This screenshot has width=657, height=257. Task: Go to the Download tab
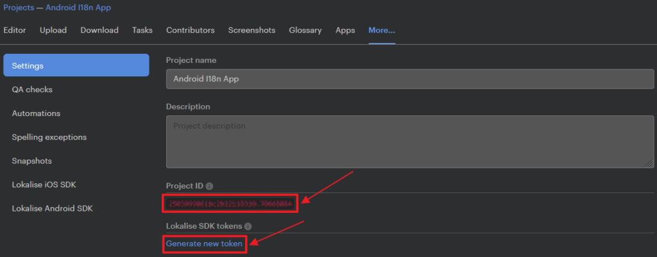[x=99, y=30]
